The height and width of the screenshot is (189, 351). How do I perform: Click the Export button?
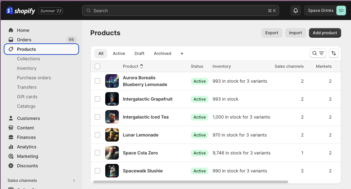(x=272, y=33)
